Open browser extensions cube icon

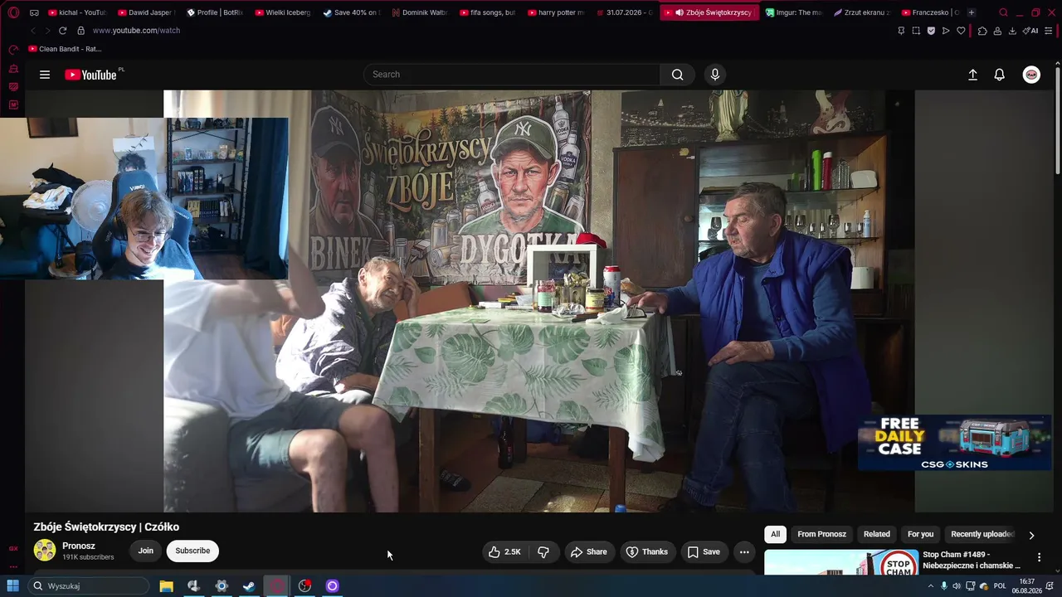coord(982,31)
